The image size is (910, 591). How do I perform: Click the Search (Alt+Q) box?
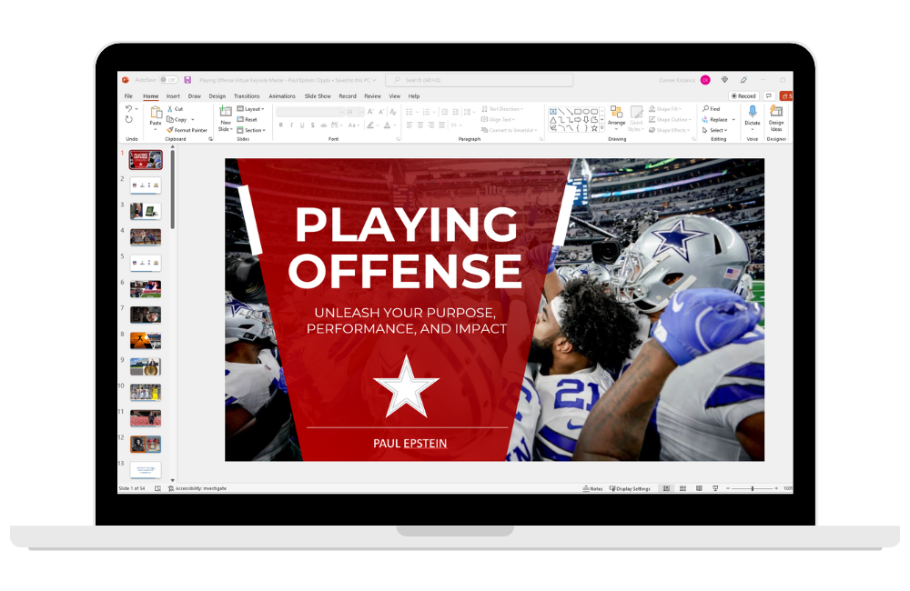[480, 80]
